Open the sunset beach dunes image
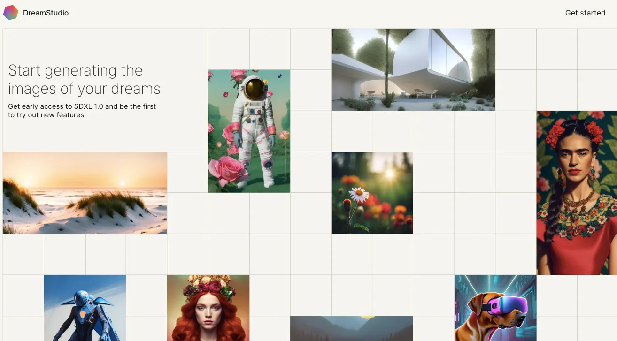Viewport: 617px width, 341px height. coord(85,193)
